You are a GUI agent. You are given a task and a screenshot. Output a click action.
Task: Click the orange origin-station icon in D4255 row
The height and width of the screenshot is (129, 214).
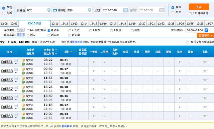[x=23, y=78]
